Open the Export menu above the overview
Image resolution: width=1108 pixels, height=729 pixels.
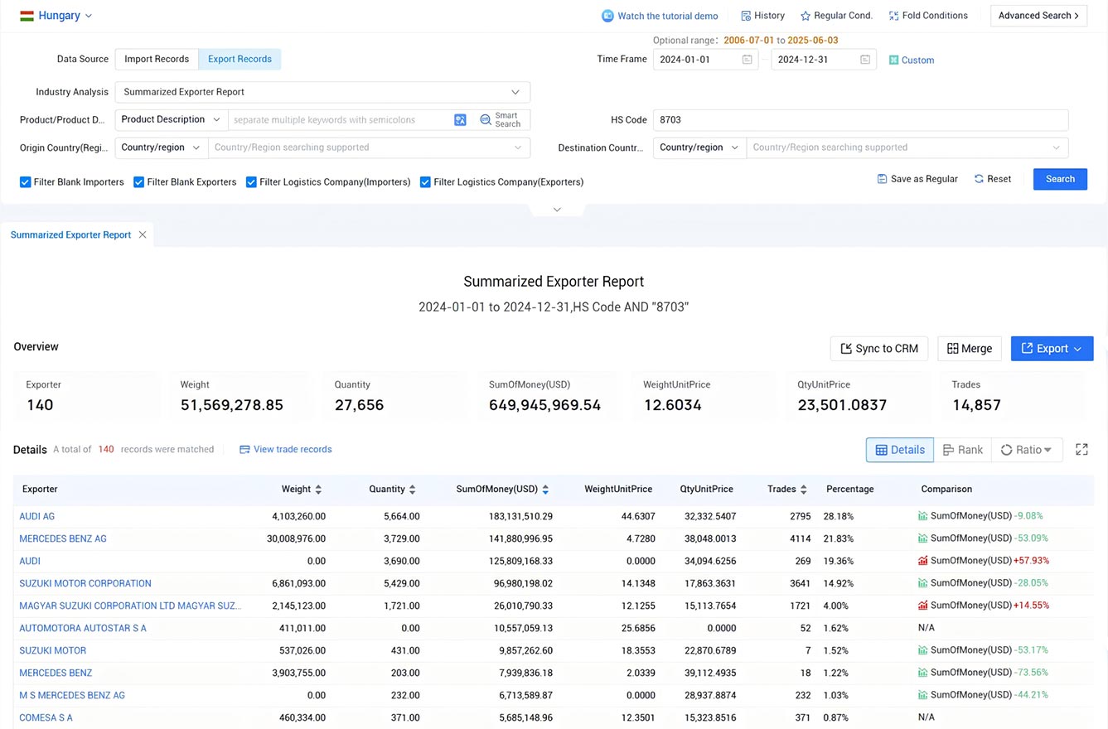coord(1052,348)
